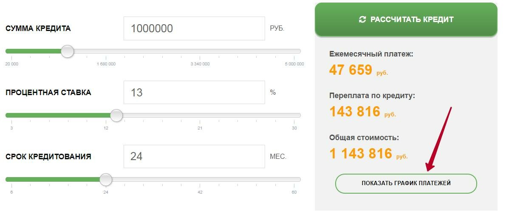Click the 5 000 000 maximum on amount slider
The width and height of the screenshot is (506, 217).
tap(294, 51)
